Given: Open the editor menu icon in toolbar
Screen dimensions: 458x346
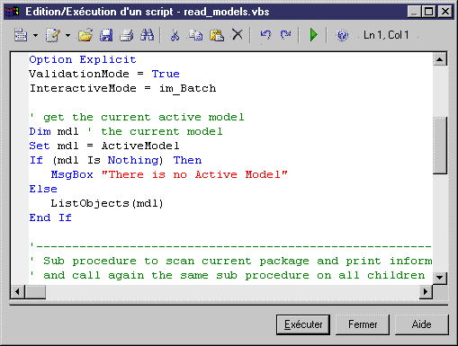Looking at the screenshot, I should click(x=21, y=35).
